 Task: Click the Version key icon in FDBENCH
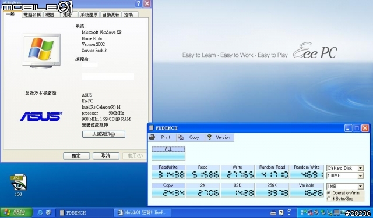coord(209,137)
